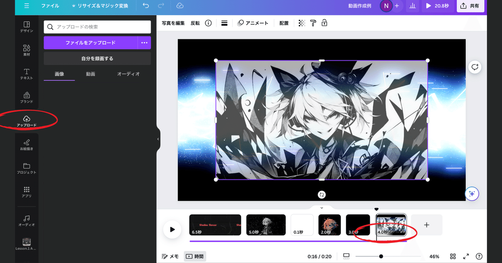The height and width of the screenshot is (263, 502).
Task: Collapse the timeline with chevron
Action: [x=322, y=207]
